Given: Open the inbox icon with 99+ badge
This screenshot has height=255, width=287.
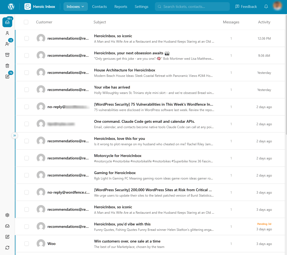Looking at the screenshot, I should click(7, 22).
